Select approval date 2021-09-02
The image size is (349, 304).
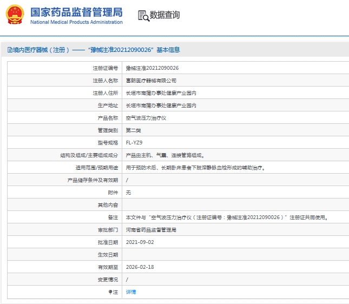(x=140, y=242)
